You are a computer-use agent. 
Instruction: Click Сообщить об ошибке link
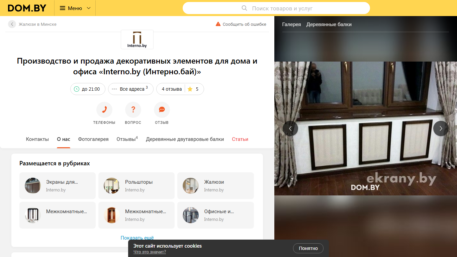click(245, 24)
